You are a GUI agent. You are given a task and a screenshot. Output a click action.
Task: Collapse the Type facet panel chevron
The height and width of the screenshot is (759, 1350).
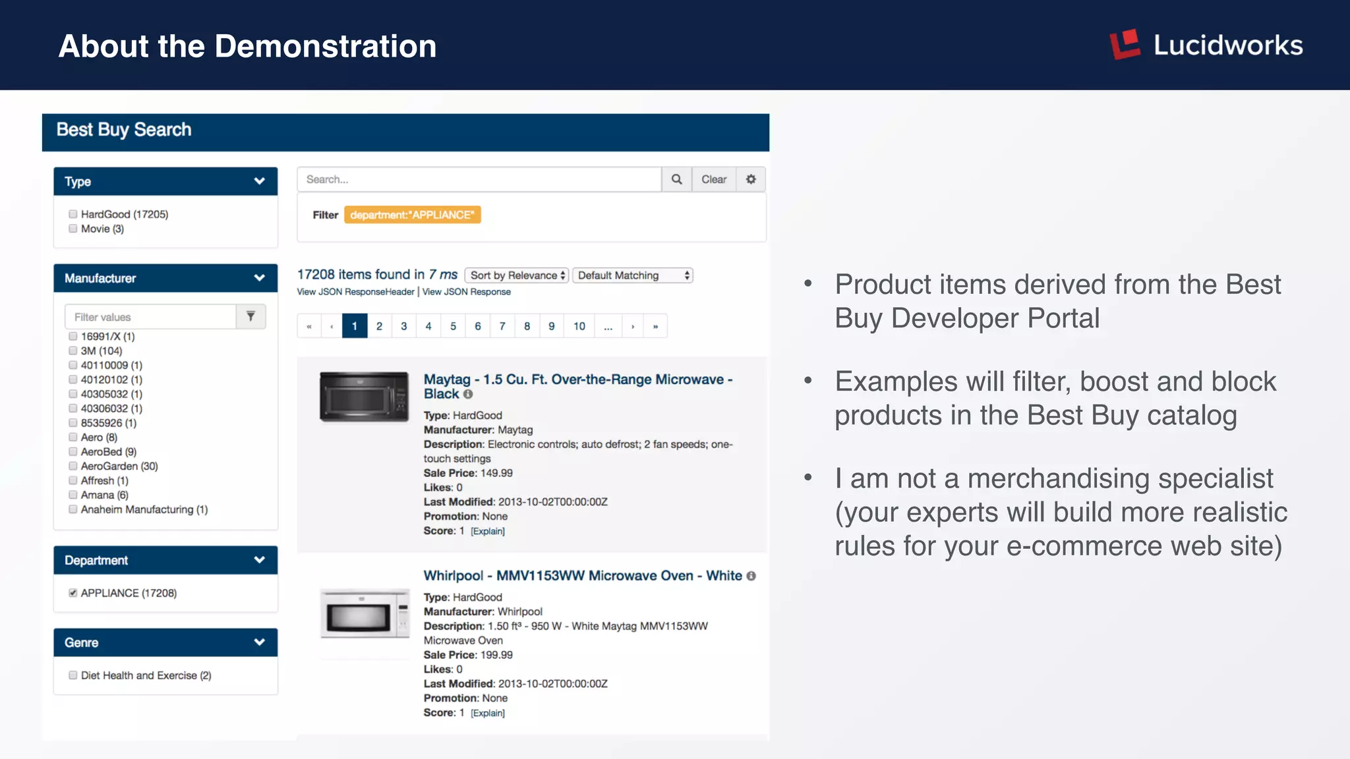260,181
